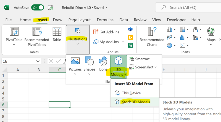The height and width of the screenshot is (122, 221).
Task: Expand the My Add-ins dropdown arrow
Action: 123,42
